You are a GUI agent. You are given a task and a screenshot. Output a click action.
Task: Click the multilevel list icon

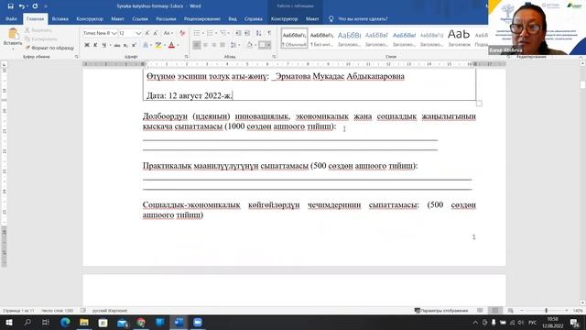(x=222, y=33)
